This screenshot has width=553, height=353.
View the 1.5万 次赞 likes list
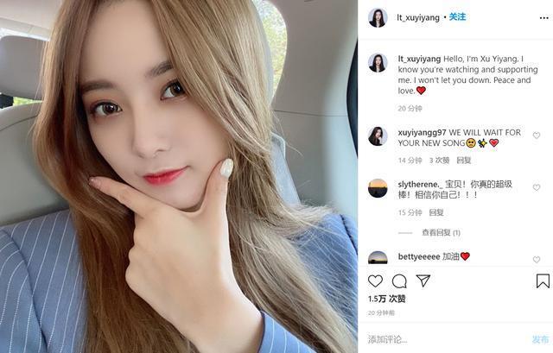[x=387, y=299]
